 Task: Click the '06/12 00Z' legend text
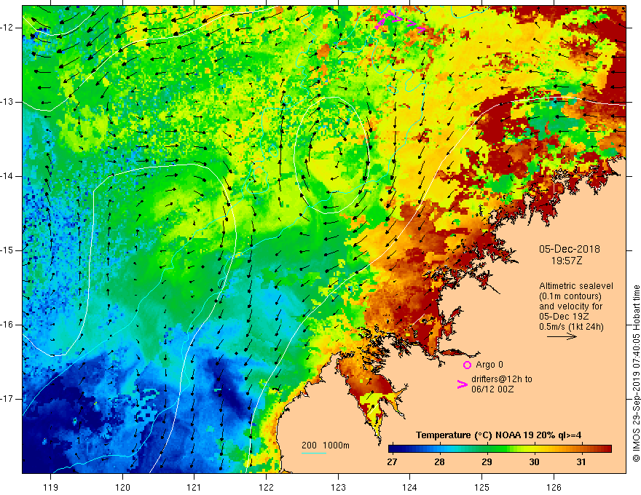pos(492,389)
